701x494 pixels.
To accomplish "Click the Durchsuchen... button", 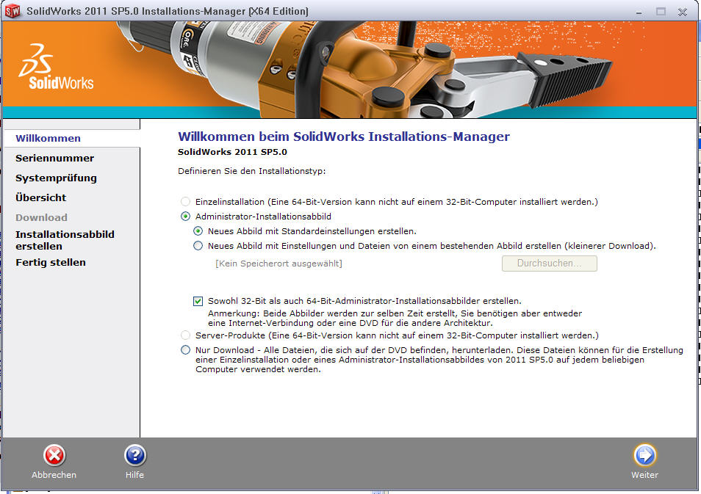I will pyautogui.click(x=550, y=264).
